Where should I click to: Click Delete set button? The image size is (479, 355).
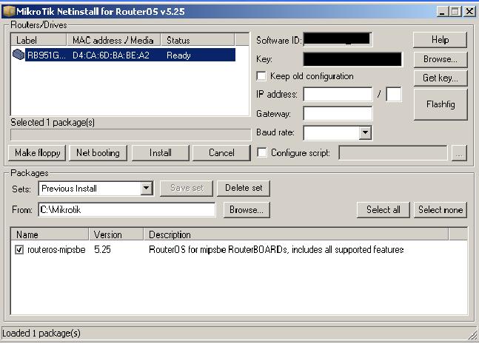tap(244, 188)
